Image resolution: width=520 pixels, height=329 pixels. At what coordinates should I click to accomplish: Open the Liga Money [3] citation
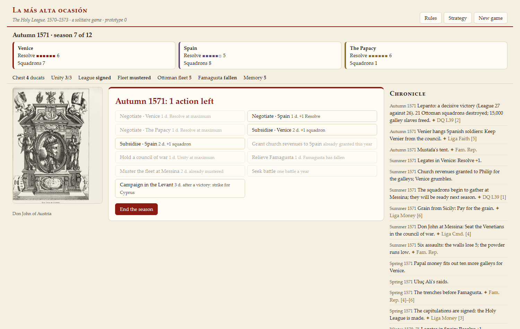[448, 318]
